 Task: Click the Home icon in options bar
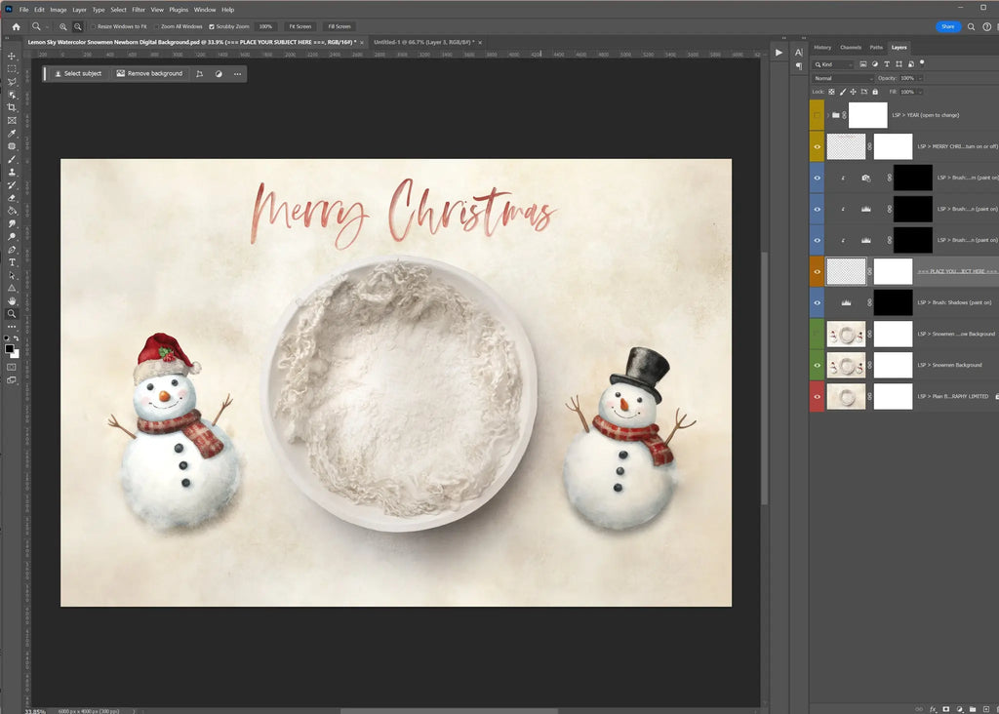point(16,26)
